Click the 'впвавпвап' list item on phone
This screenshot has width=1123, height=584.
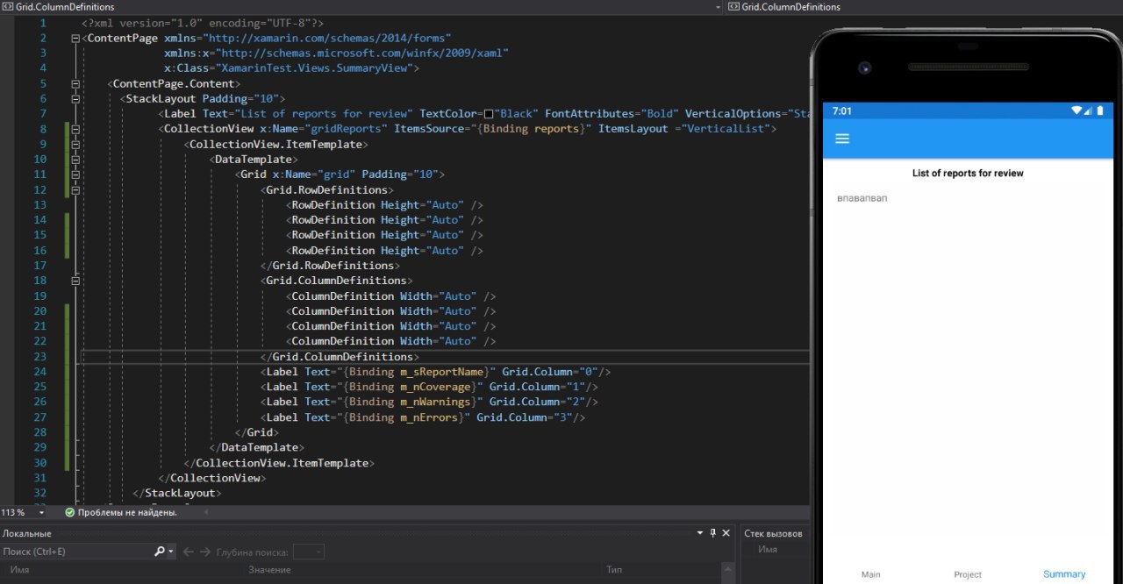pyautogui.click(x=862, y=198)
